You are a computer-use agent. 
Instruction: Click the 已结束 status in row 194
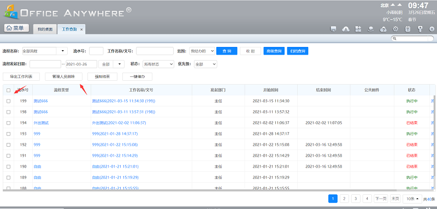[x=412, y=123]
